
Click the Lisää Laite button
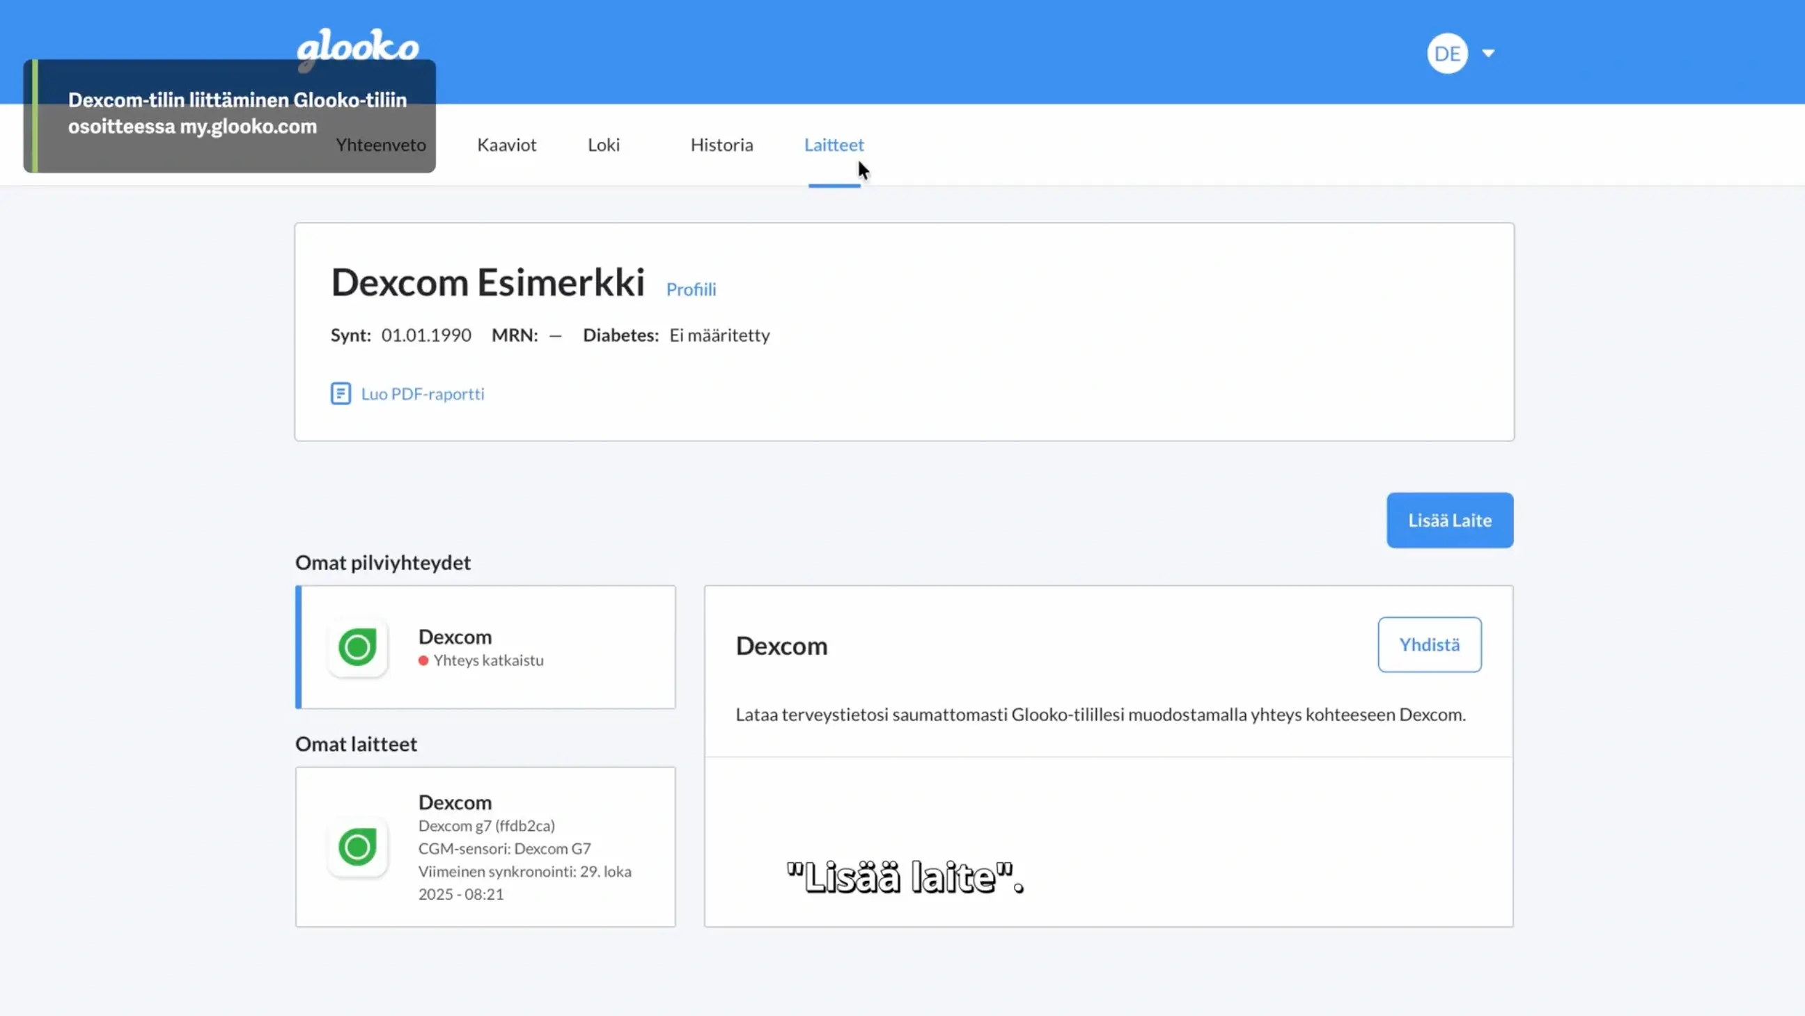[x=1450, y=521]
